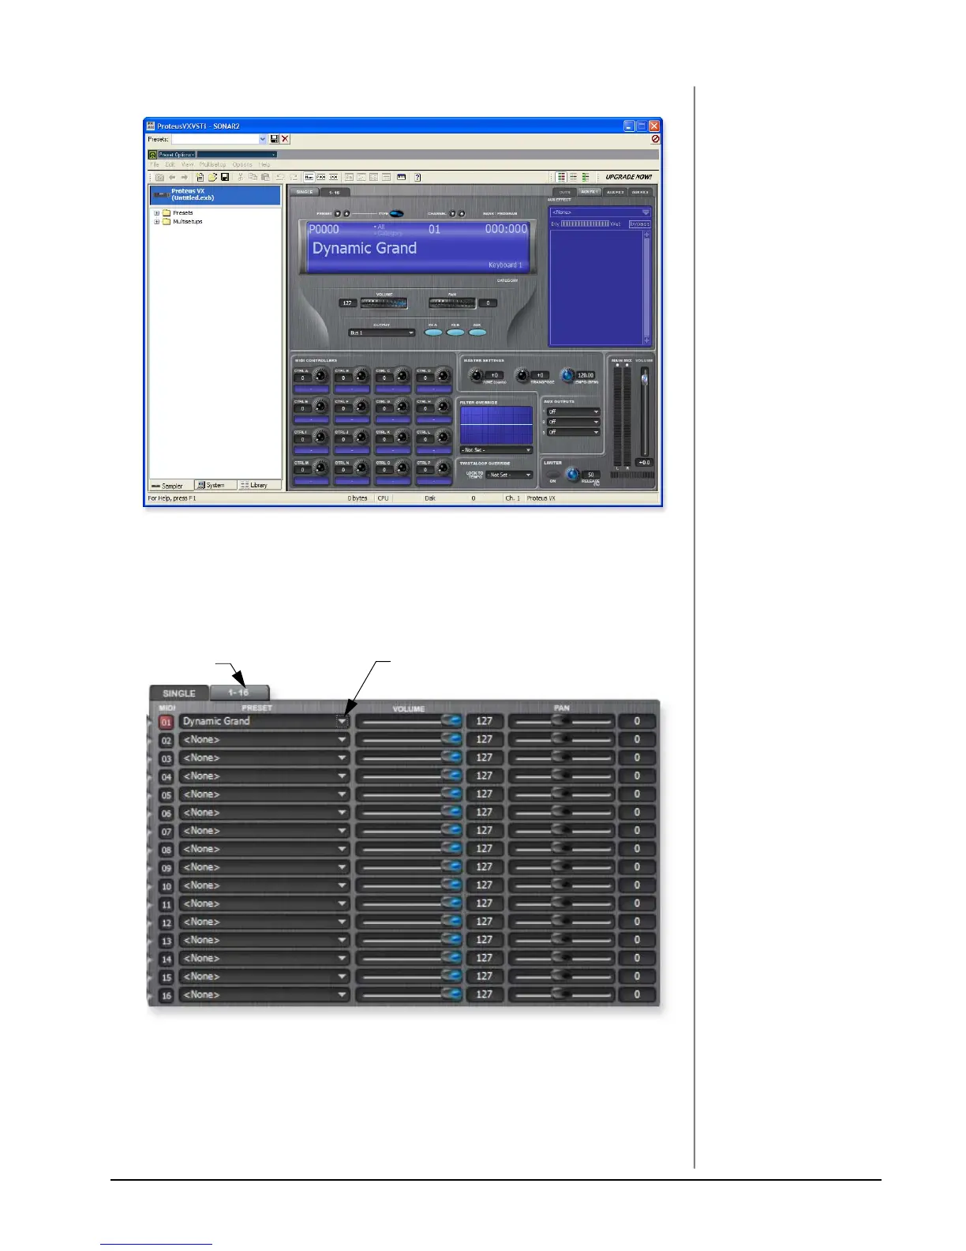Open the File menu
This screenshot has height=1251, width=966.
[155, 164]
